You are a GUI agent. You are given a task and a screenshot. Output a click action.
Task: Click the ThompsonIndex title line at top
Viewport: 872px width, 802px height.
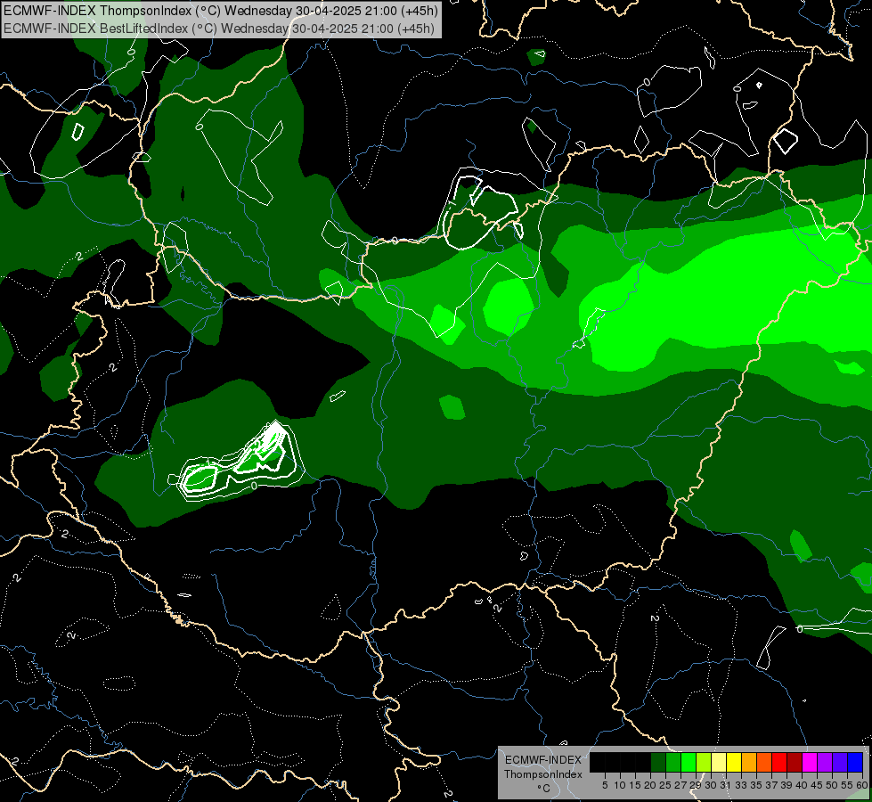tap(221, 11)
